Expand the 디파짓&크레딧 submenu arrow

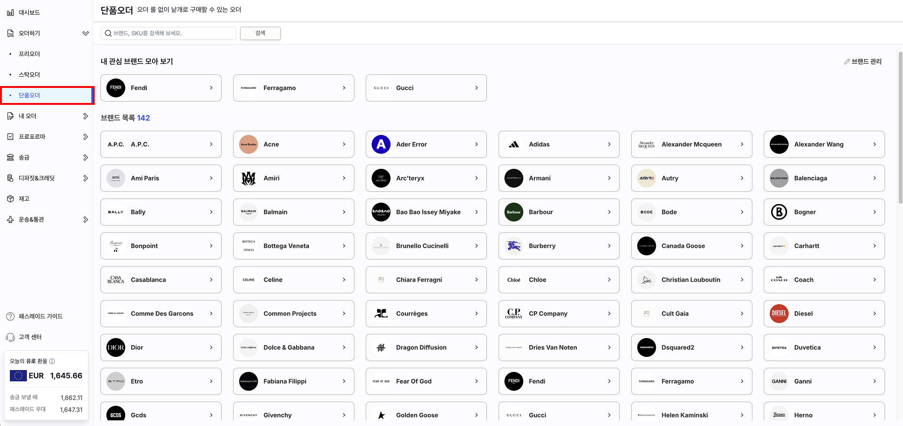pyautogui.click(x=85, y=178)
